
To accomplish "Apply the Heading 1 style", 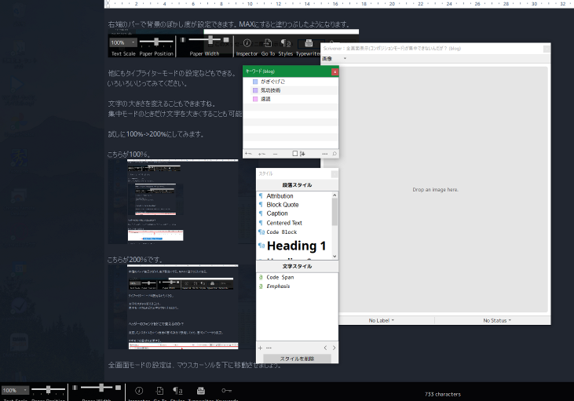I will (x=294, y=246).
